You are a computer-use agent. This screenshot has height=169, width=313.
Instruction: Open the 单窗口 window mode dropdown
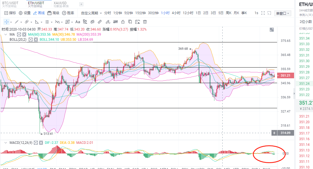[x=282, y=13]
